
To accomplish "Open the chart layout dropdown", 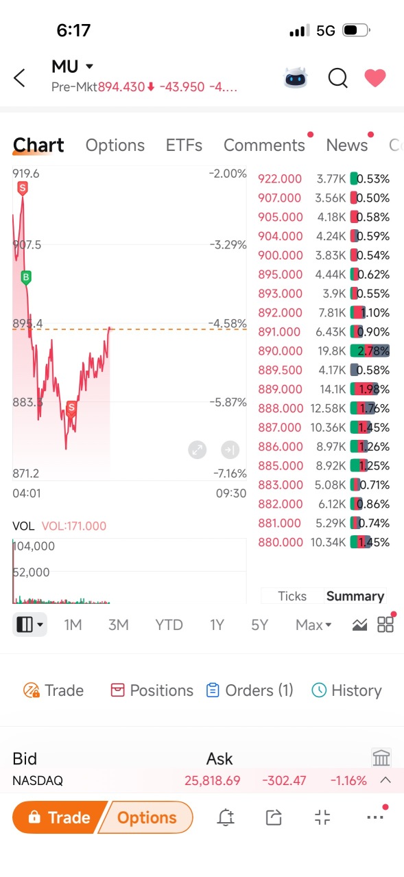I will click(x=29, y=624).
